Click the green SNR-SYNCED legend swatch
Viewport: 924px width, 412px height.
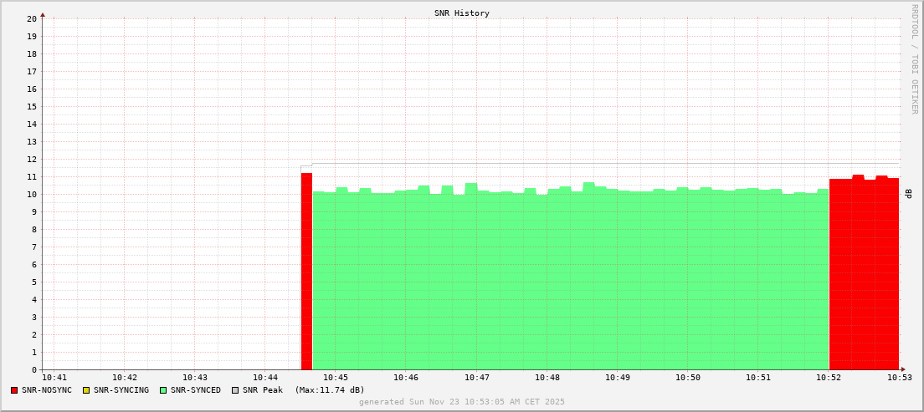(163, 390)
